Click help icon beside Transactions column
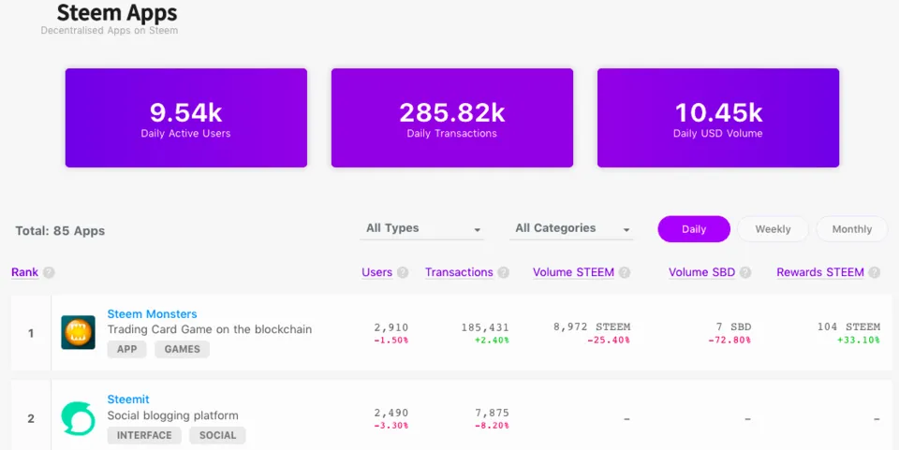 (504, 273)
